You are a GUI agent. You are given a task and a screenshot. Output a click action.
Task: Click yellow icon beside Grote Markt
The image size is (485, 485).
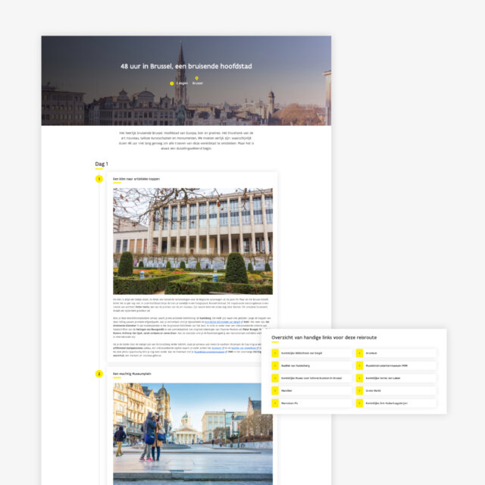[x=359, y=391]
